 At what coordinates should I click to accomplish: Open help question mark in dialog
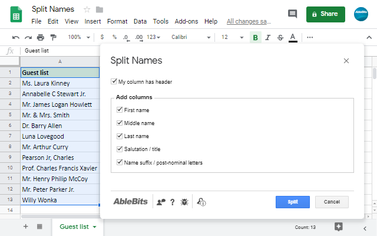click(172, 202)
